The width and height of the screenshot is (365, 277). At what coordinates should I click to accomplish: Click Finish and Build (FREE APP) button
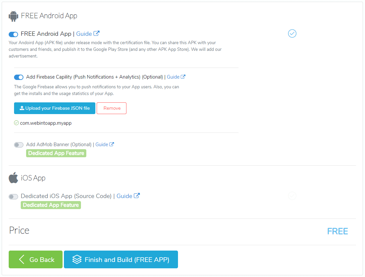pos(121,260)
